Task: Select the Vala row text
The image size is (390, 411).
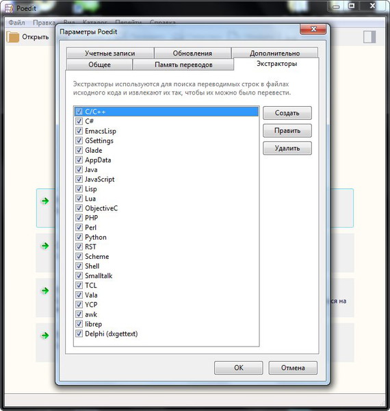Action: [91, 295]
